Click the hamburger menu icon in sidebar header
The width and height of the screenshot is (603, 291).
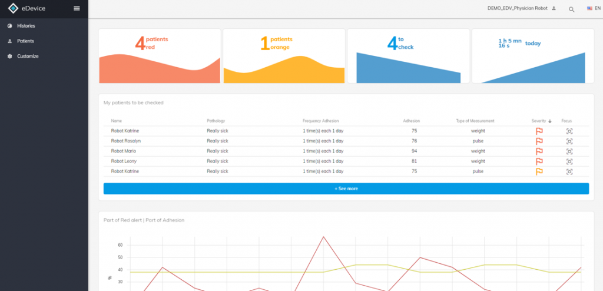tap(77, 8)
